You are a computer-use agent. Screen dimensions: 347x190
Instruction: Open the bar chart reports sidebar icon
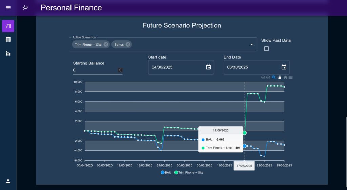[x=8, y=53]
